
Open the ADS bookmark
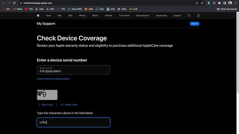coord(39,9)
